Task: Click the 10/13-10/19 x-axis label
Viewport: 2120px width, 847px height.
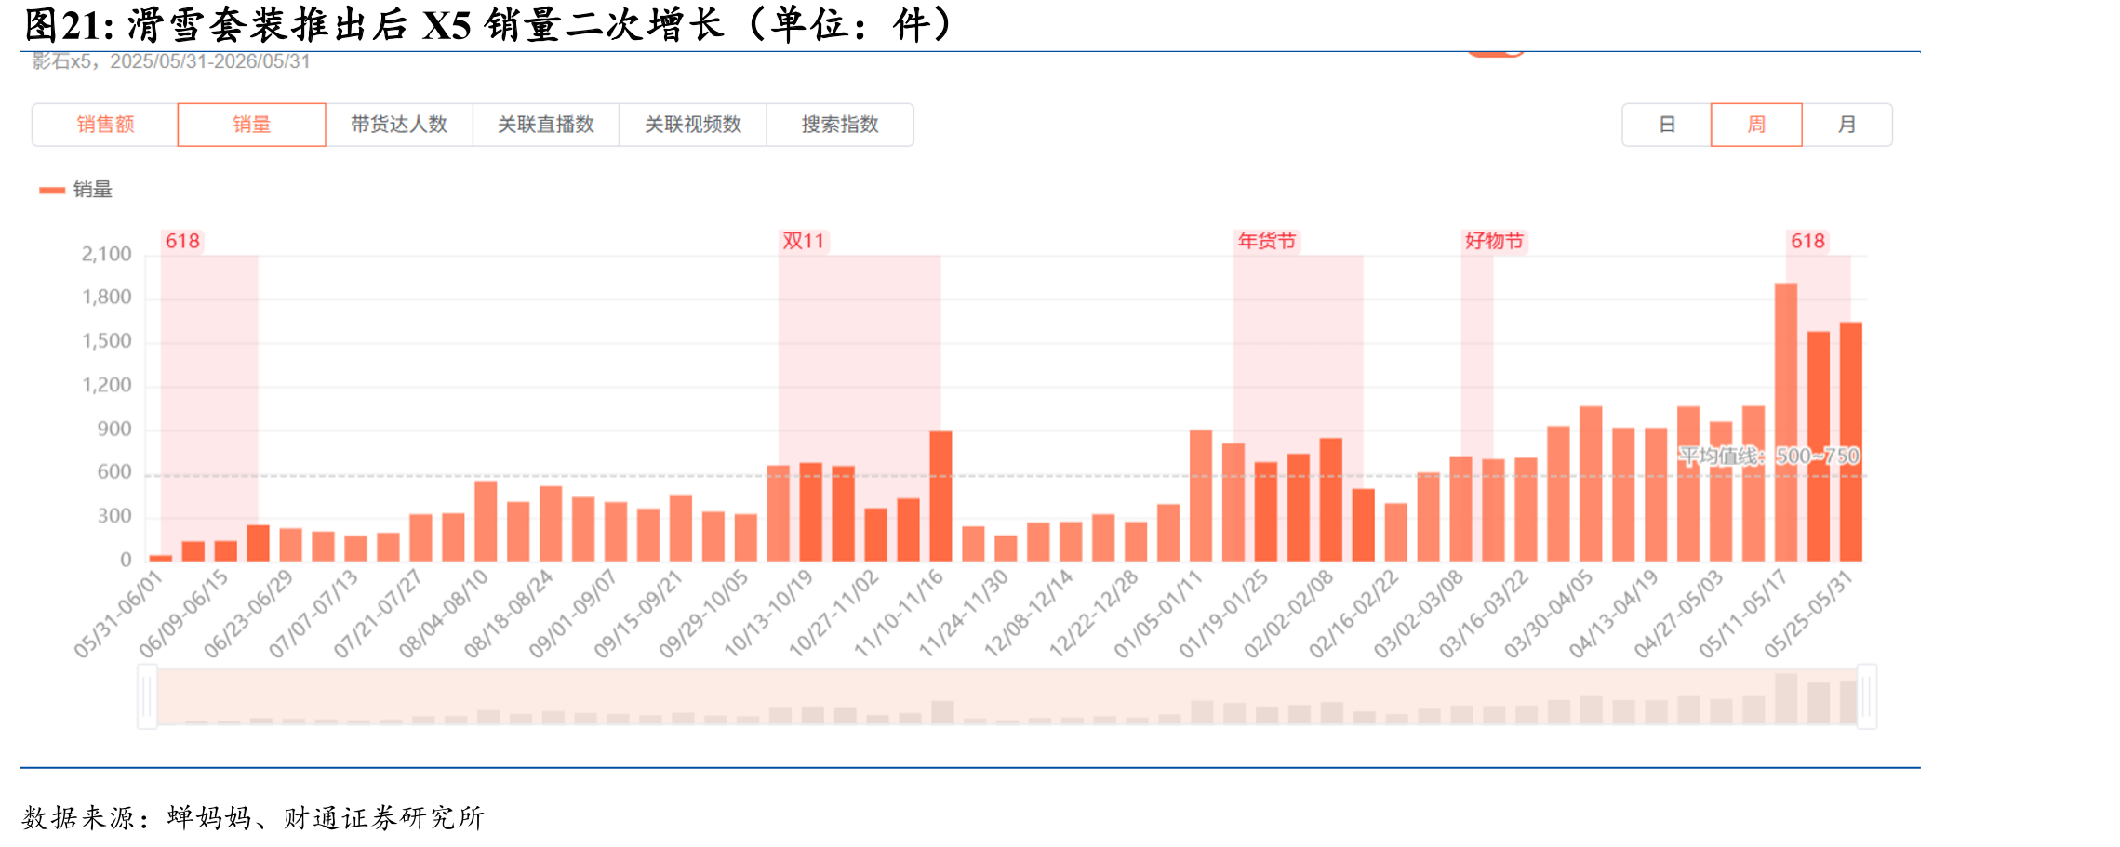Action: click(768, 615)
